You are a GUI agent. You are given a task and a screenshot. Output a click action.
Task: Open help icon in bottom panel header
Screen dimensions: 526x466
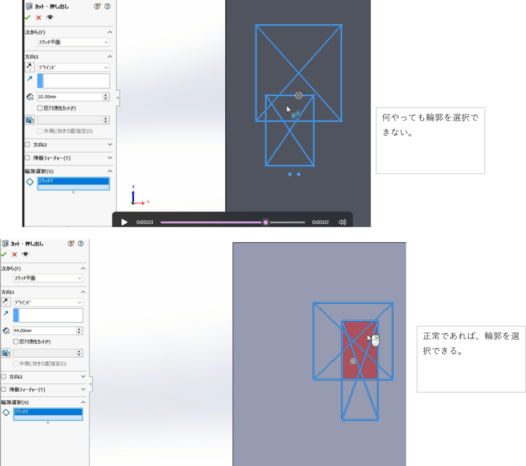tap(81, 244)
